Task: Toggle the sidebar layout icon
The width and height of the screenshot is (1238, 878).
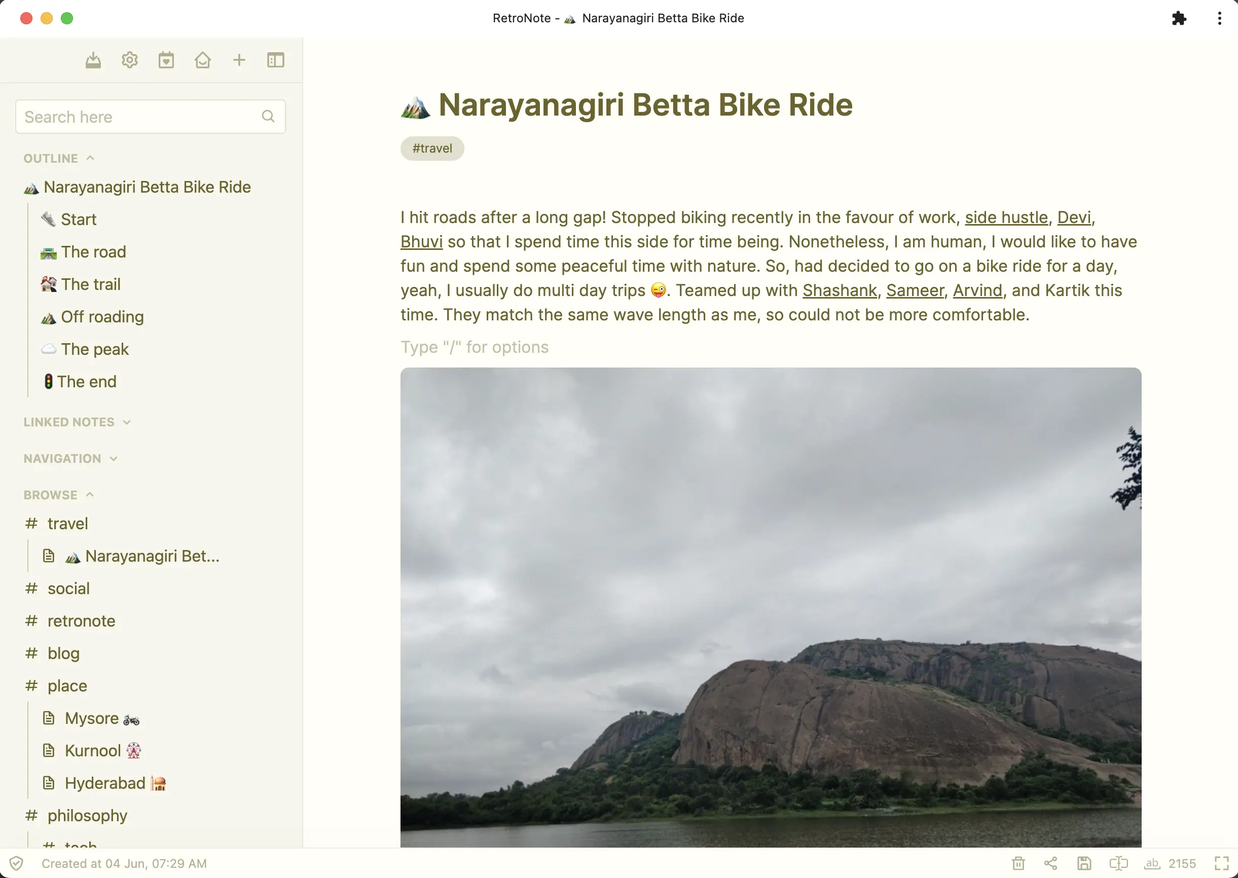Action: [x=276, y=60]
